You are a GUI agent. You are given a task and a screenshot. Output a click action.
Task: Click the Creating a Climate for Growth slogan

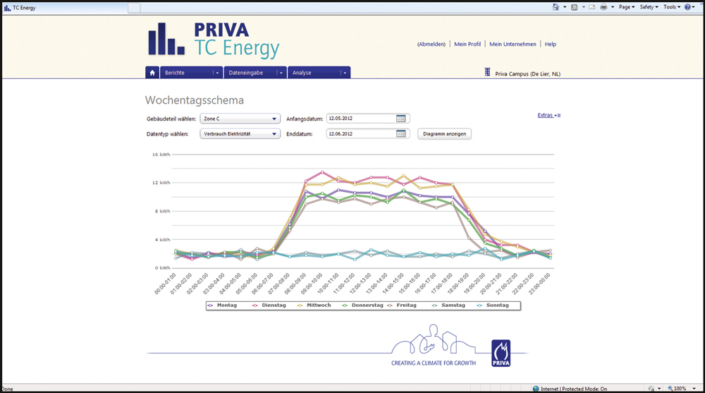[434, 363]
